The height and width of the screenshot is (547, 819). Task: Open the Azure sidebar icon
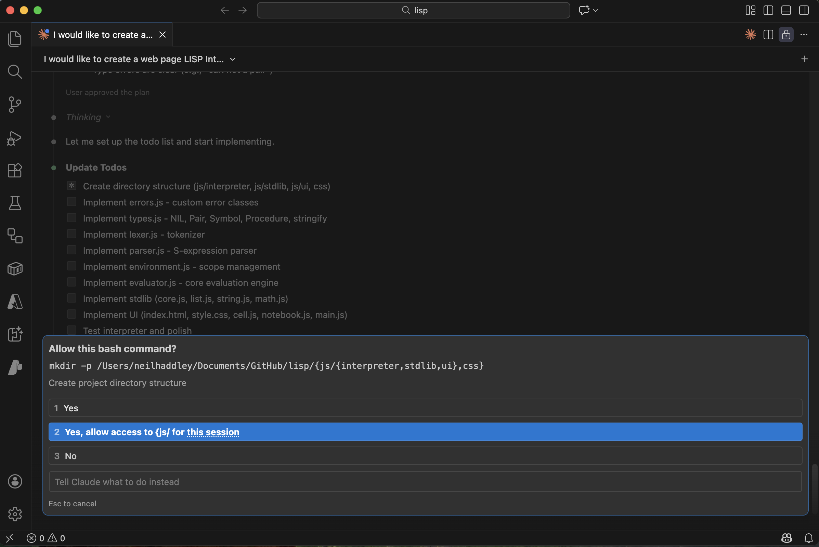[15, 302]
